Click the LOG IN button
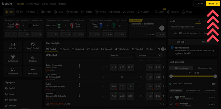 [199, 4]
